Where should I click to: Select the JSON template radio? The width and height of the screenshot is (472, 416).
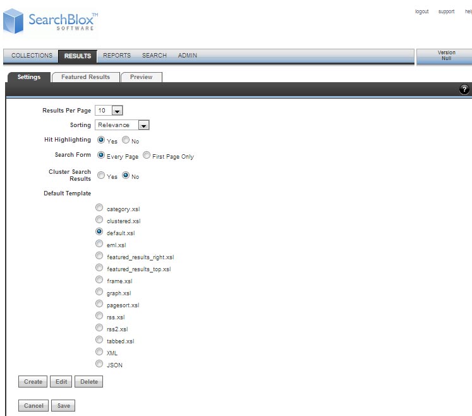[x=99, y=364]
